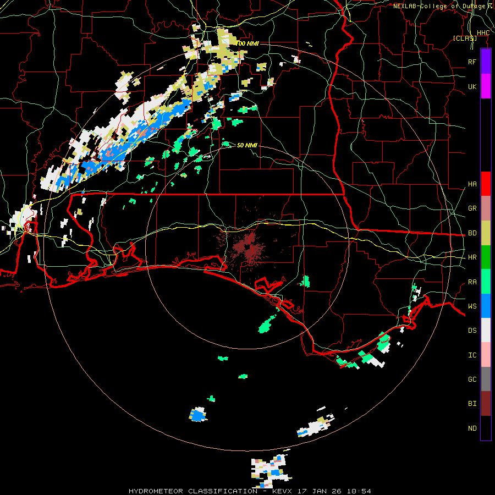The image size is (495, 495).
Task: Click the [CLAS] units label
Action: [465, 38]
